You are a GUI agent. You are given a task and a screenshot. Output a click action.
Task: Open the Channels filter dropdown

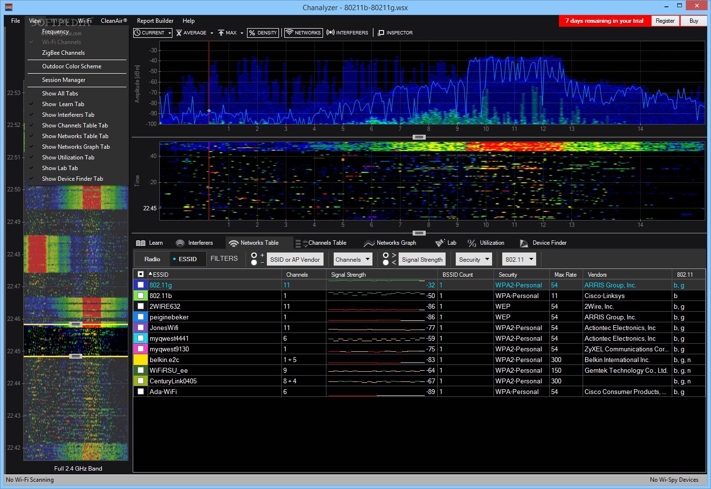click(353, 259)
